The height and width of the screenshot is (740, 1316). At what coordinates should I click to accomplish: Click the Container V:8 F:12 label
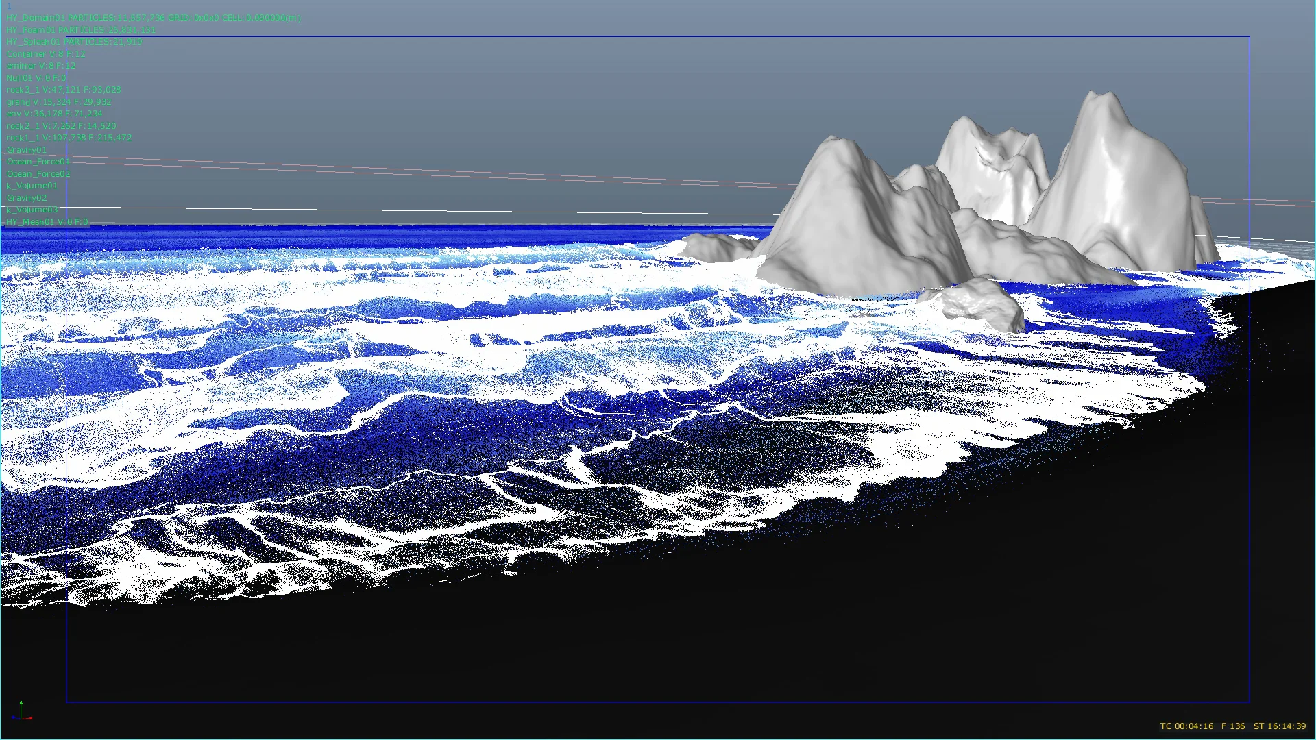click(46, 54)
